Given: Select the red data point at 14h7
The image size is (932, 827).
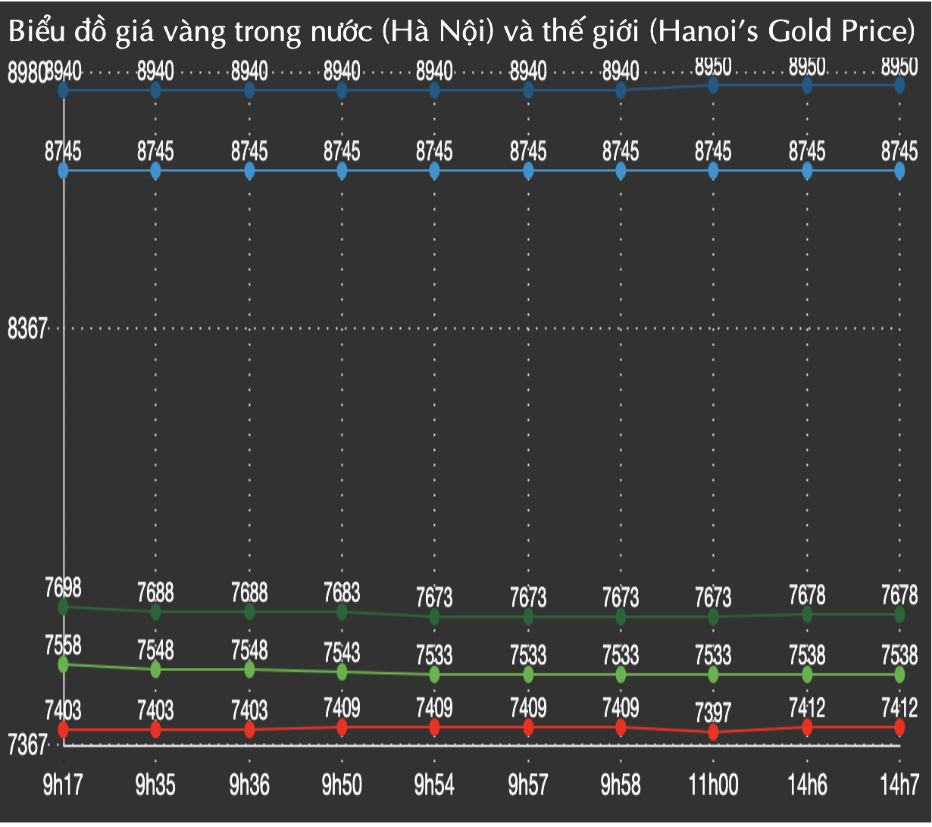Looking at the screenshot, I should pyautogui.click(x=899, y=727).
